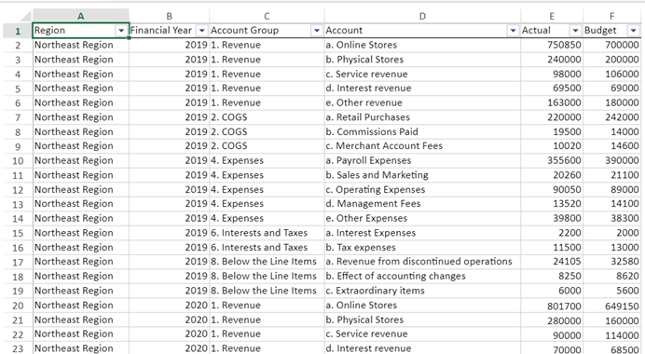Viewport: 645px width, 354px height.
Task: Open the Actual column filter dropdown
Action: [575, 31]
